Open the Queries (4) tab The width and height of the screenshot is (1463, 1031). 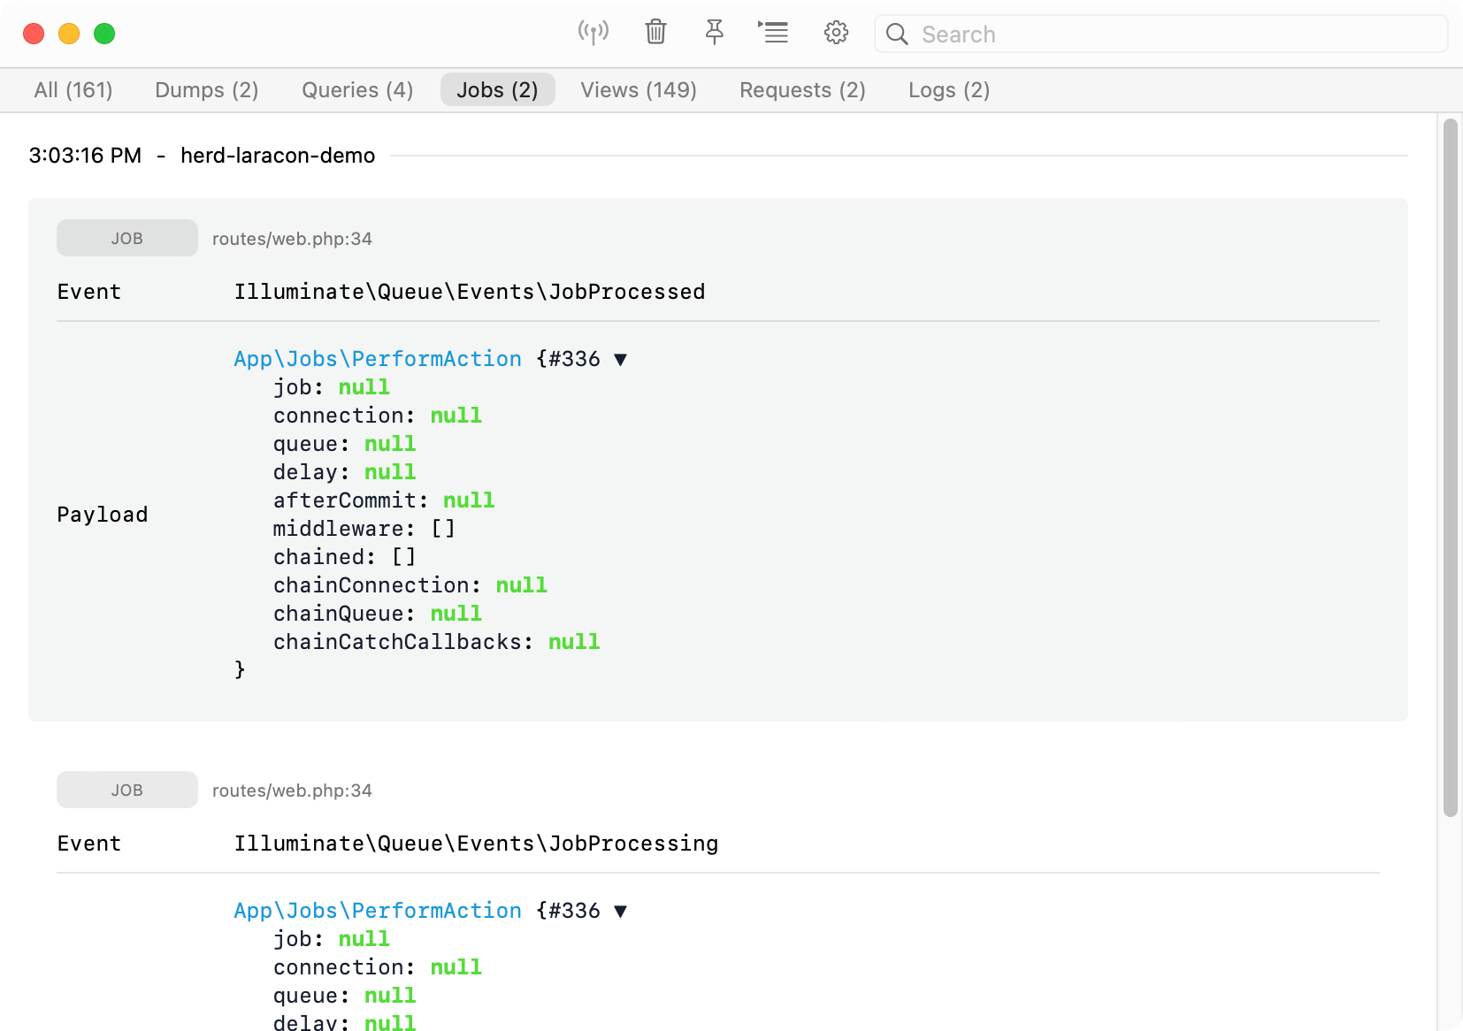[x=357, y=90]
